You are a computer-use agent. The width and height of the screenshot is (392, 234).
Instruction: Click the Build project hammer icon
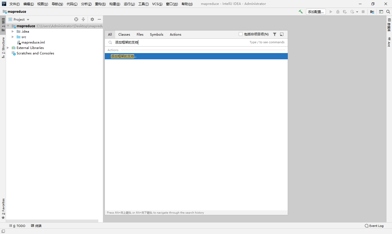coord(301,12)
